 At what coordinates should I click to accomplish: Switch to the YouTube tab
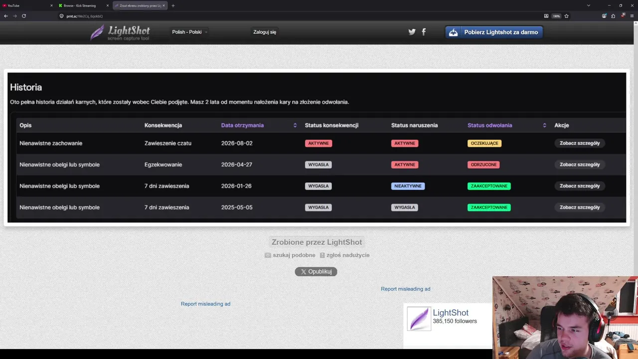(27, 5)
